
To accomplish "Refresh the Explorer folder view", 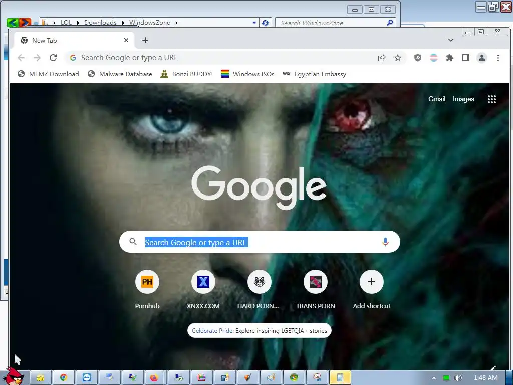I will pos(266,23).
